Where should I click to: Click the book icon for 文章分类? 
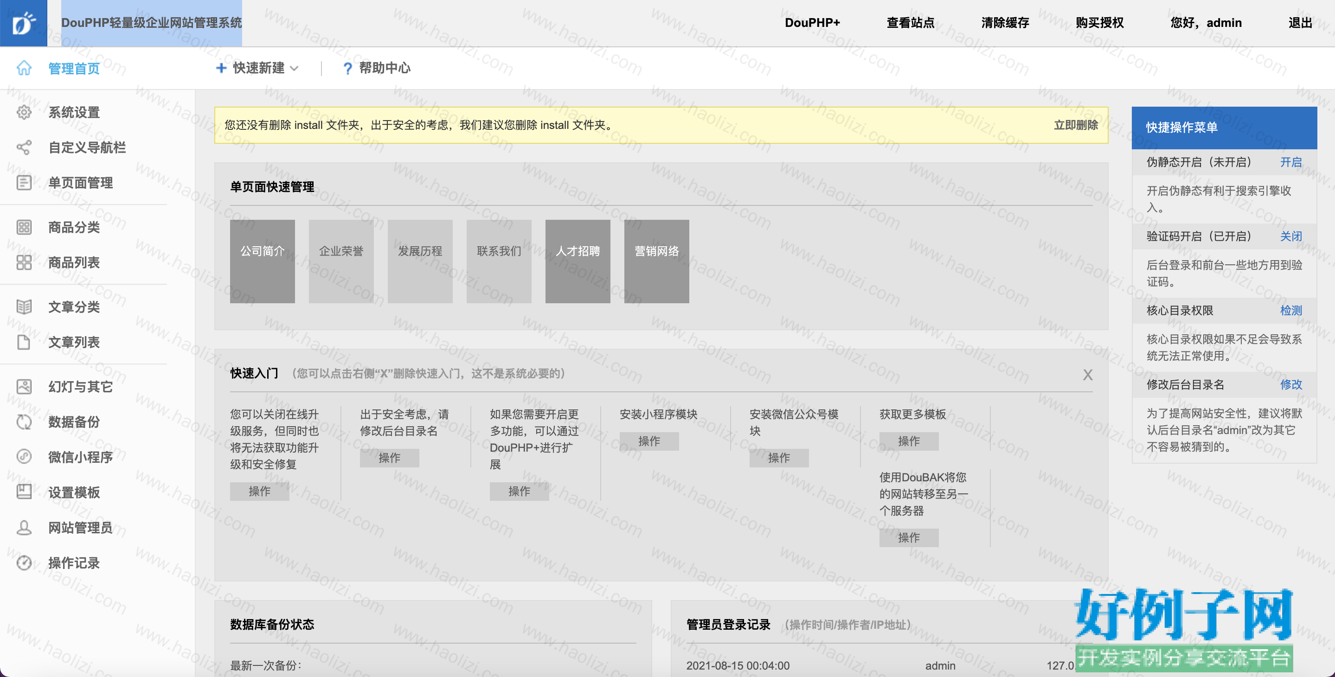click(24, 307)
